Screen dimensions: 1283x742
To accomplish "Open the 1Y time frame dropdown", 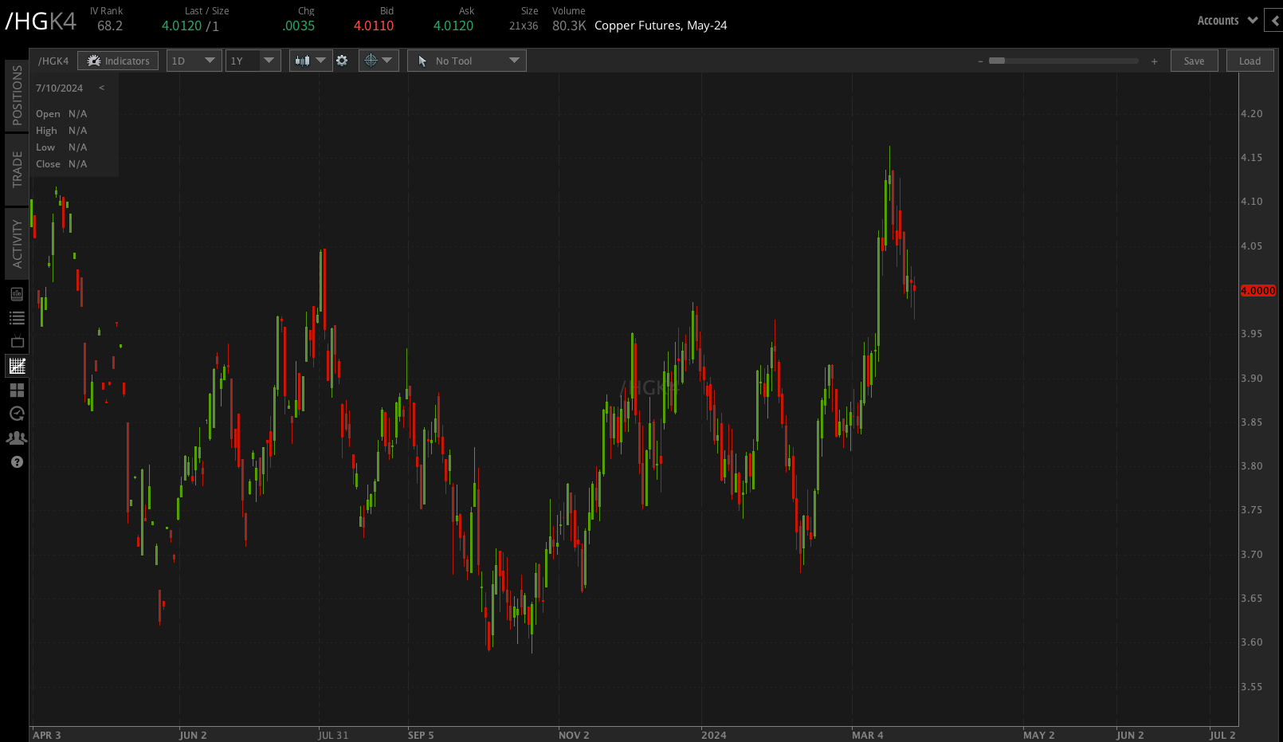I will click(253, 61).
